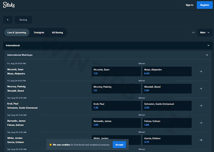The image size is (214, 152).
Task: Open the Register button
Action: (205, 5)
